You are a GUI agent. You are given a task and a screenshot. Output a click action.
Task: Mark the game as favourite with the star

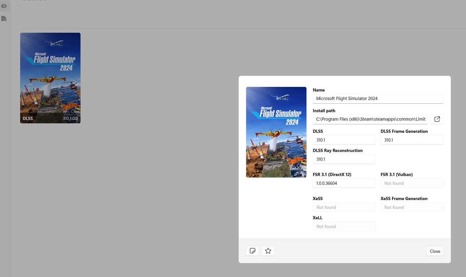(268, 251)
